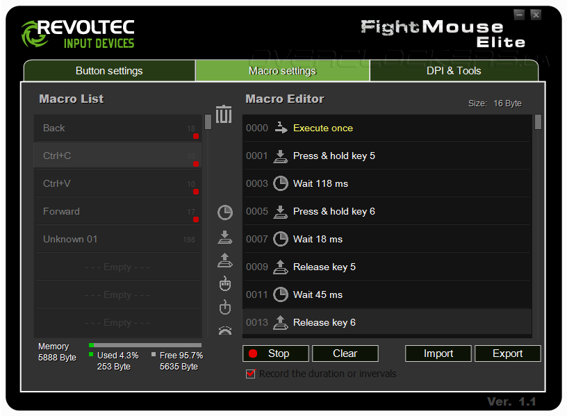567x416 pixels.
Task: Insert a mouse button press using the mouse icon
Action: [225, 284]
